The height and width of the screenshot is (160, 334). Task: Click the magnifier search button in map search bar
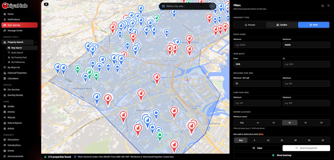[212, 6]
